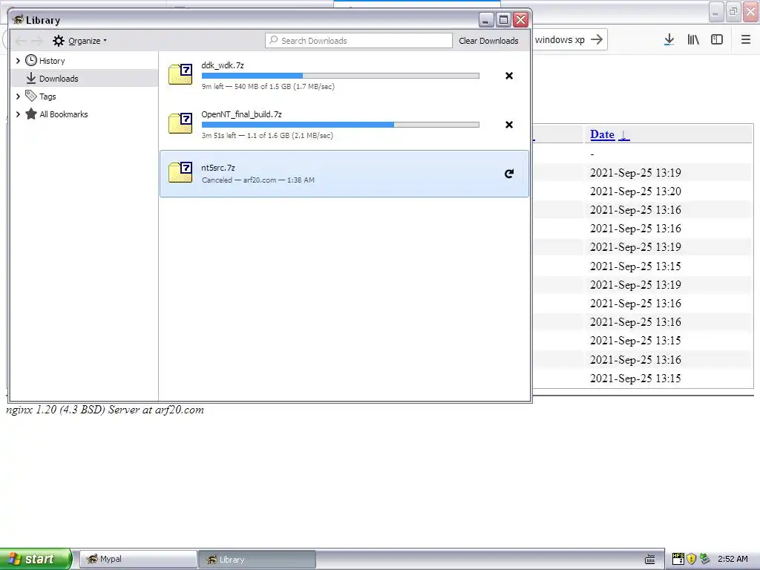Image resolution: width=760 pixels, height=570 pixels.
Task: Expand the Tags tree node
Action: click(x=18, y=96)
